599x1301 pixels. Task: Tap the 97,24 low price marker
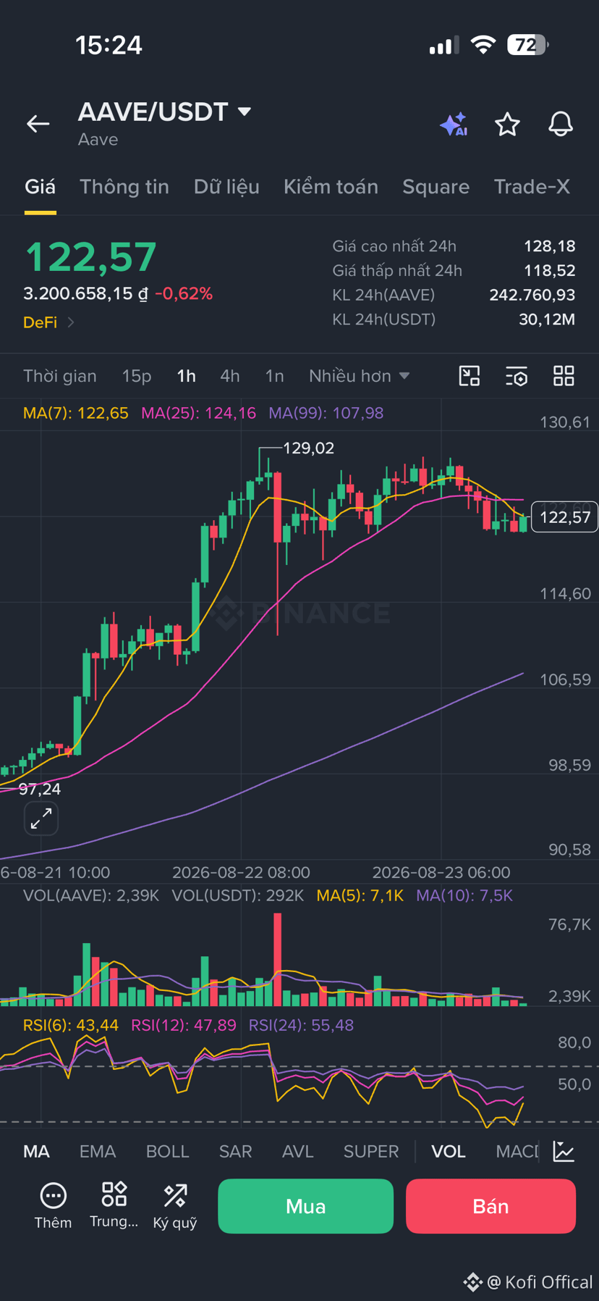click(x=40, y=789)
